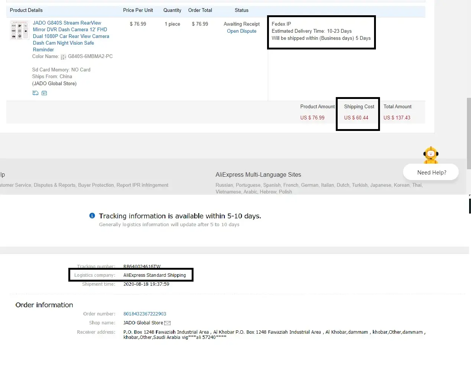
Task: Click the page's vertical scrollbar thumb
Action: coord(469,133)
